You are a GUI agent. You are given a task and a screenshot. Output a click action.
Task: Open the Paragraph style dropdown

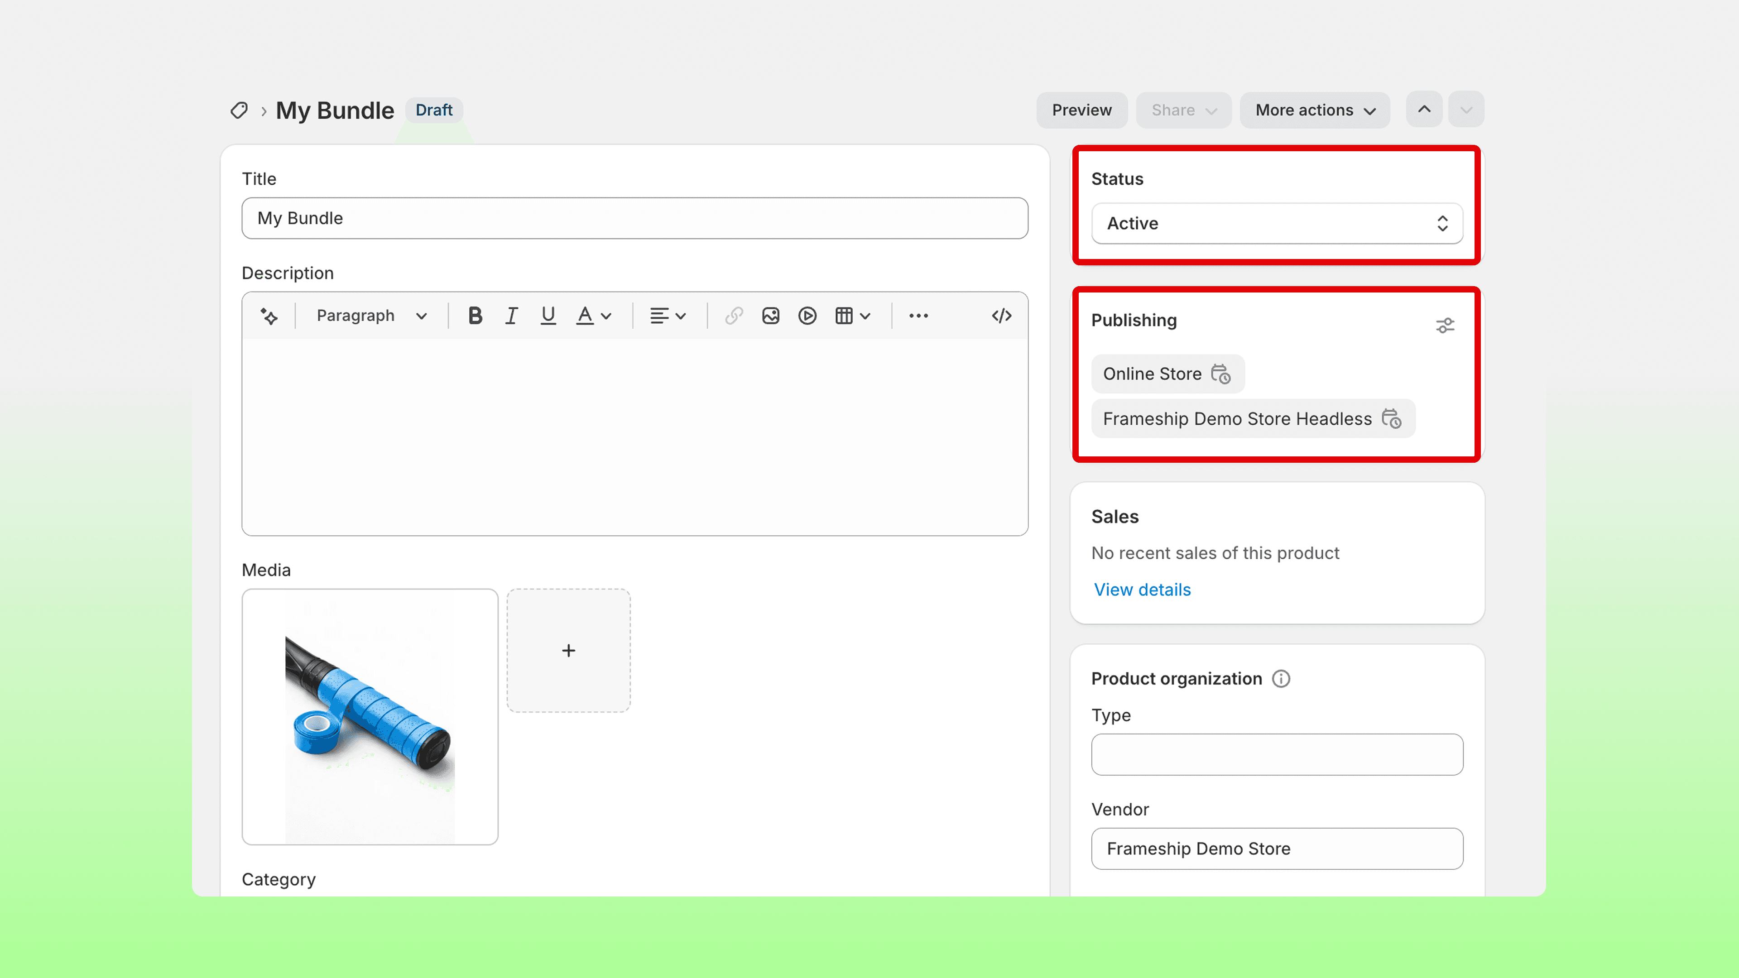(x=371, y=316)
